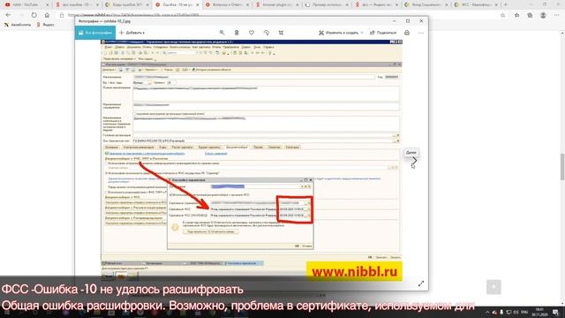Open Photos app more options ellipsis
This screenshot has width=565, height=318.
click(x=421, y=33)
